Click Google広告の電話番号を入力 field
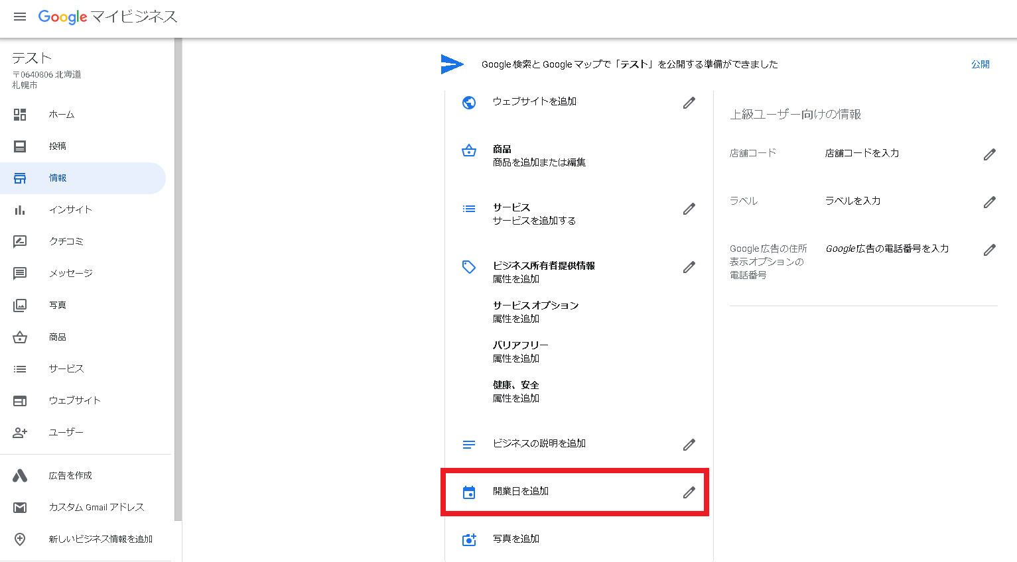The height and width of the screenshot is (562, 1017). (887, 249)
